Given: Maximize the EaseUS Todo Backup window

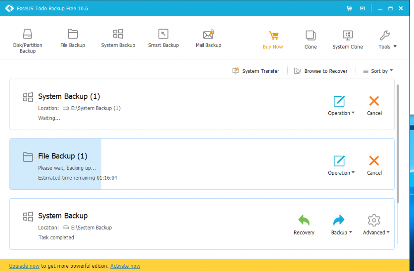Looking at the screenshot, I should point(390,8).
